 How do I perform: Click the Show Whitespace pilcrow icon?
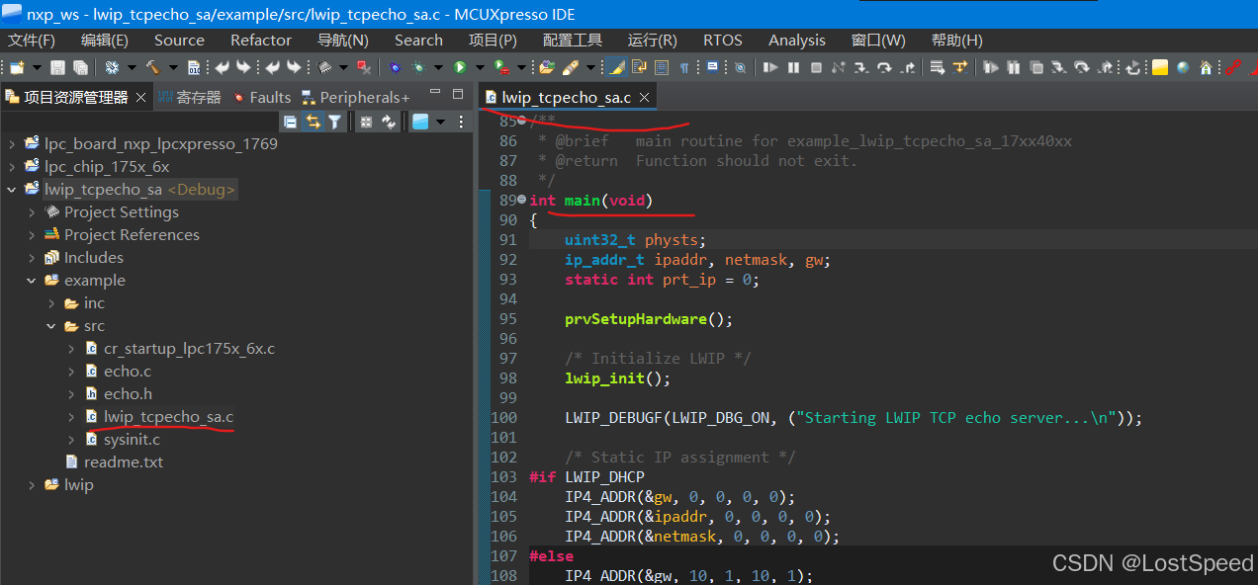(684, 67)
